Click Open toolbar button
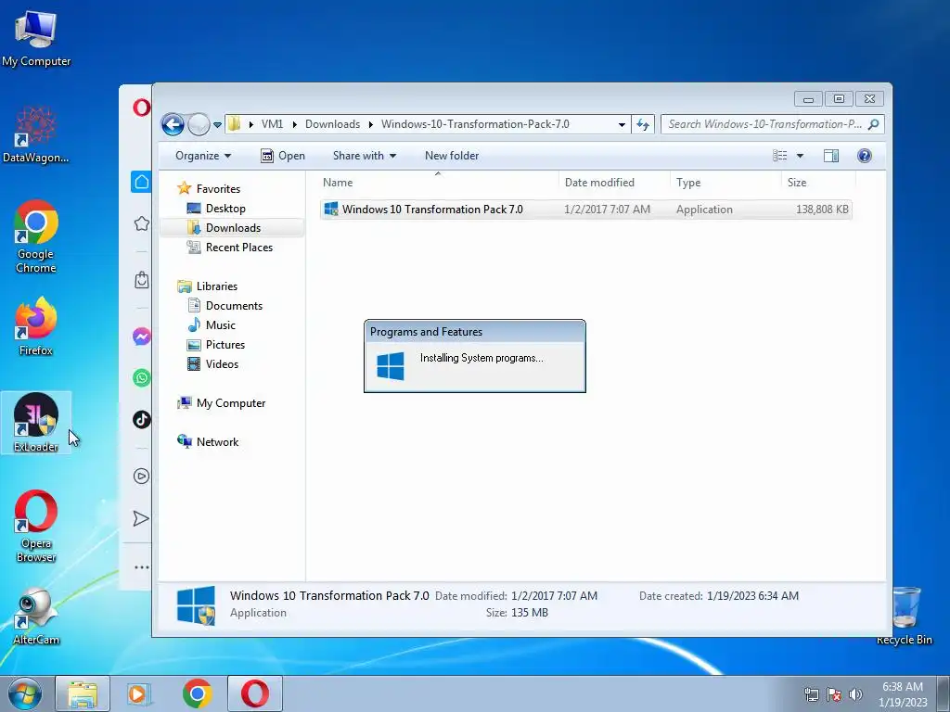 pos(283,156)
